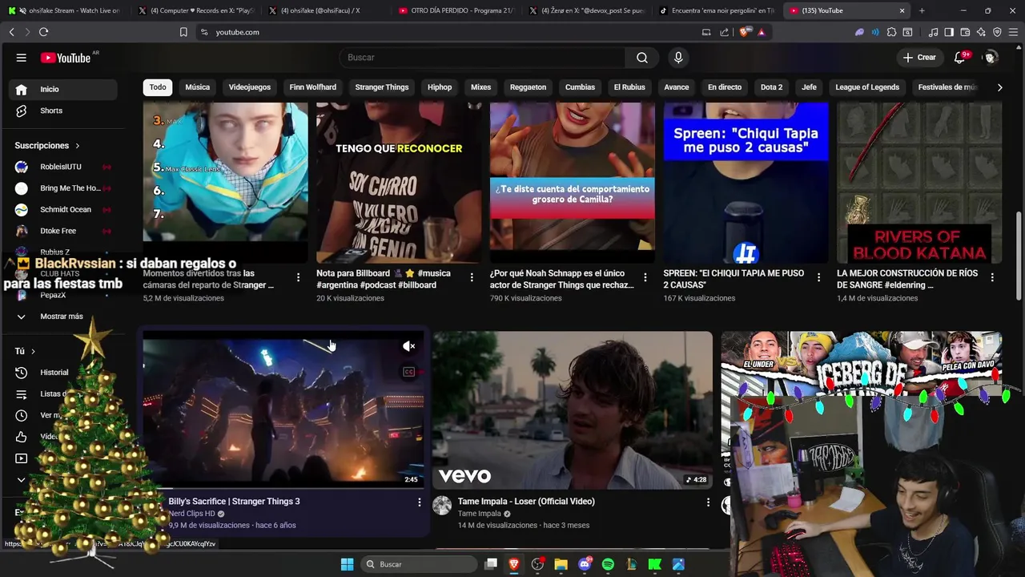This screenshot has width=1025, height=577.
Task: Select the Reggaeton filter chip
Action: (528, 87)
